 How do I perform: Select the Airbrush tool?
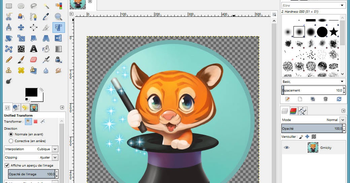point(46,60)
